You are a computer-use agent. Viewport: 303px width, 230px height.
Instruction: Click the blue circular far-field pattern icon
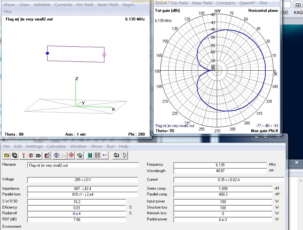pos(56,155)
